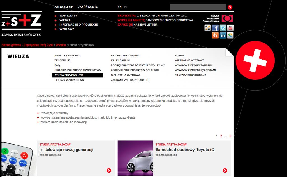Open the YouTube icon
287x177 pixels.
[x=230, y=28]
